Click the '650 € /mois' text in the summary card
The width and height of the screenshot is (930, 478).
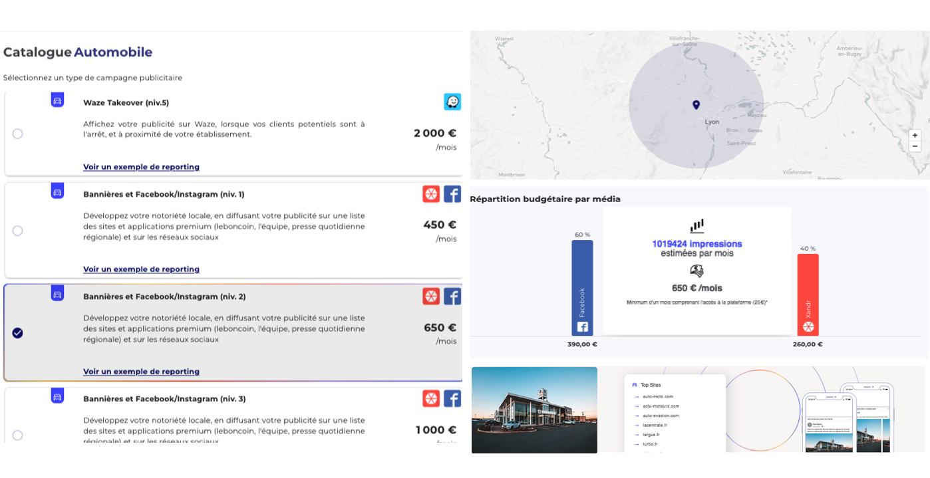[697, 288]
